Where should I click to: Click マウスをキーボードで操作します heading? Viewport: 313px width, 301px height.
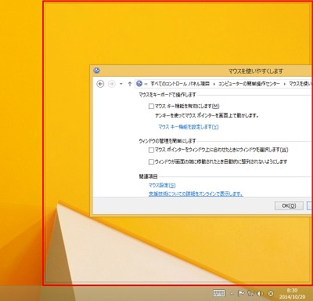coord(167,95)
